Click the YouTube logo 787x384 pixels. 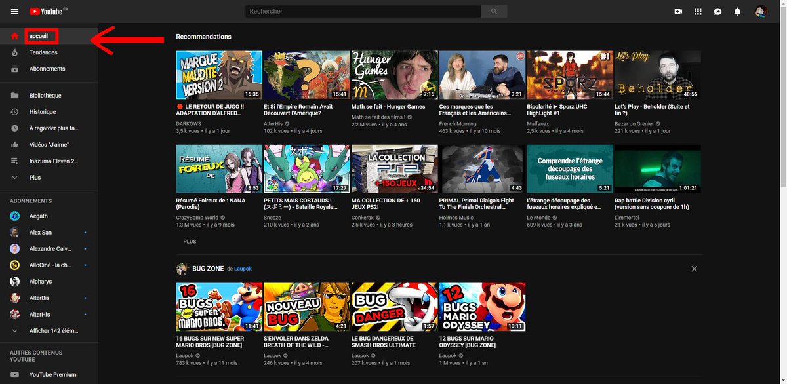click(x=46, y=11)
